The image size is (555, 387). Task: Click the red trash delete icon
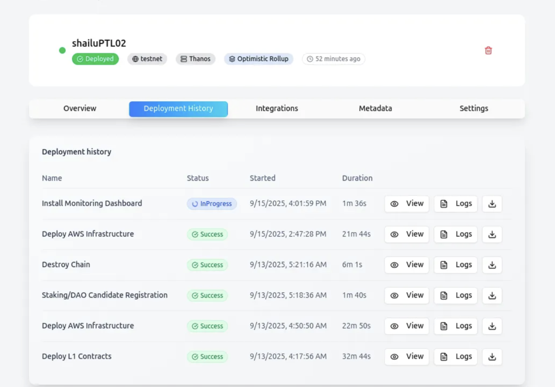[488, 51]
